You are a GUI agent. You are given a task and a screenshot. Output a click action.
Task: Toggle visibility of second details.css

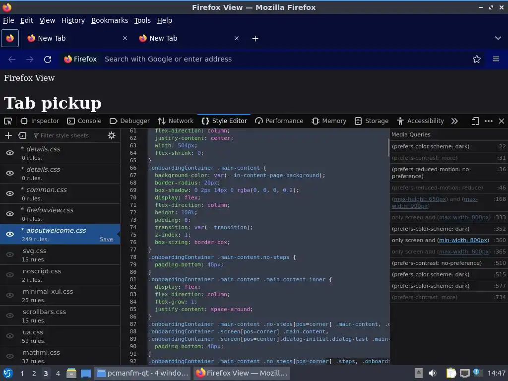pyautogui.click(x=10, y=173)
